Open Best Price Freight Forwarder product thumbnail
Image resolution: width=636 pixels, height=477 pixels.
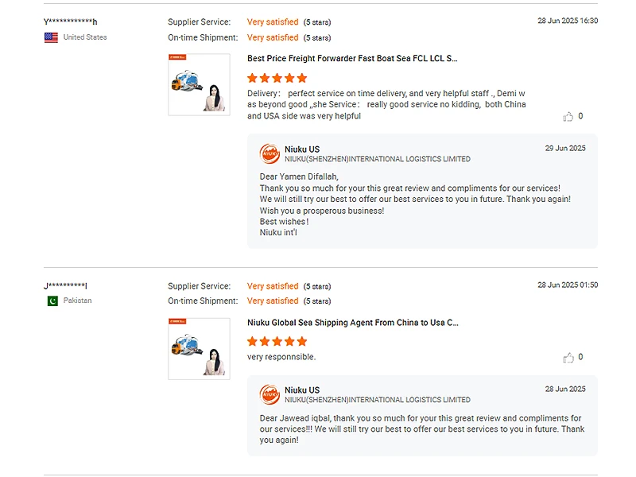[x=199, y=84]
